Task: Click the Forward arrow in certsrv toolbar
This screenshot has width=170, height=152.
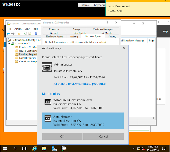Action: point(13,34)
